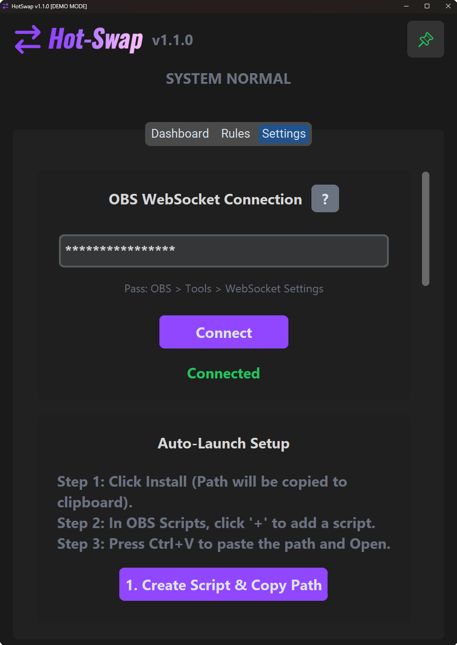
Task: Click the v1.1.0 version label
Action: 172,41
